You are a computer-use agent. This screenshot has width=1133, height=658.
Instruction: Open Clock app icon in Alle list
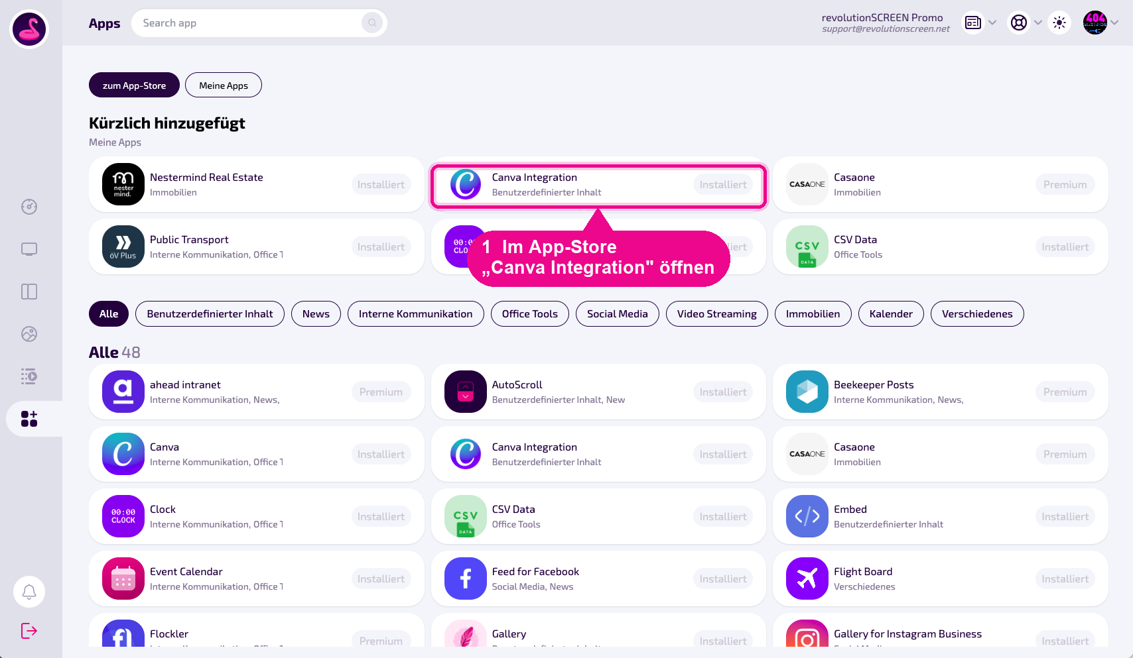[123, 516]
